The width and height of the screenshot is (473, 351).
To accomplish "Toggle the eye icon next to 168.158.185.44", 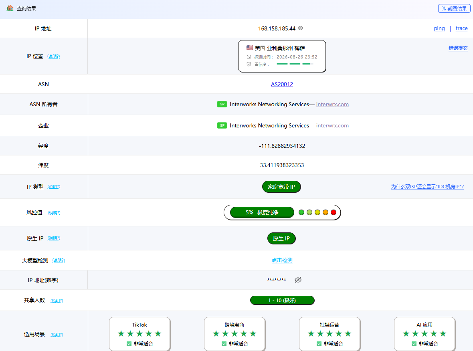I will tap(301, 28).
